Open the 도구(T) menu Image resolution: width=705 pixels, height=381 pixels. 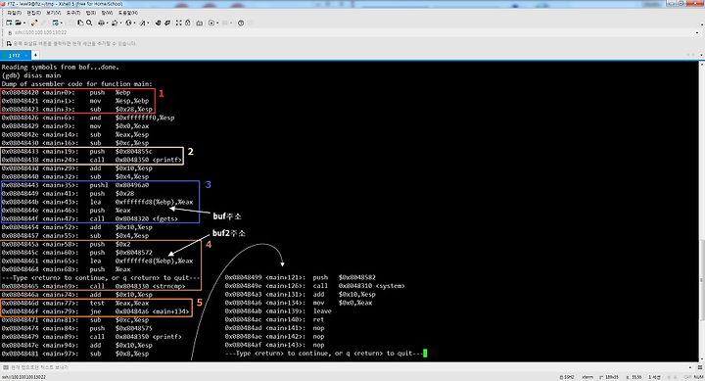(72, 13)
